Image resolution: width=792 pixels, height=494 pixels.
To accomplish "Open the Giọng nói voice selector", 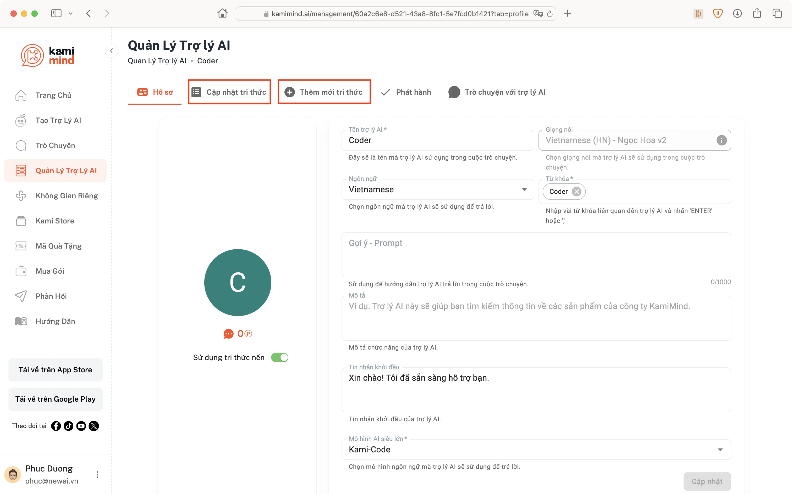I will click(x=634, y=141).
